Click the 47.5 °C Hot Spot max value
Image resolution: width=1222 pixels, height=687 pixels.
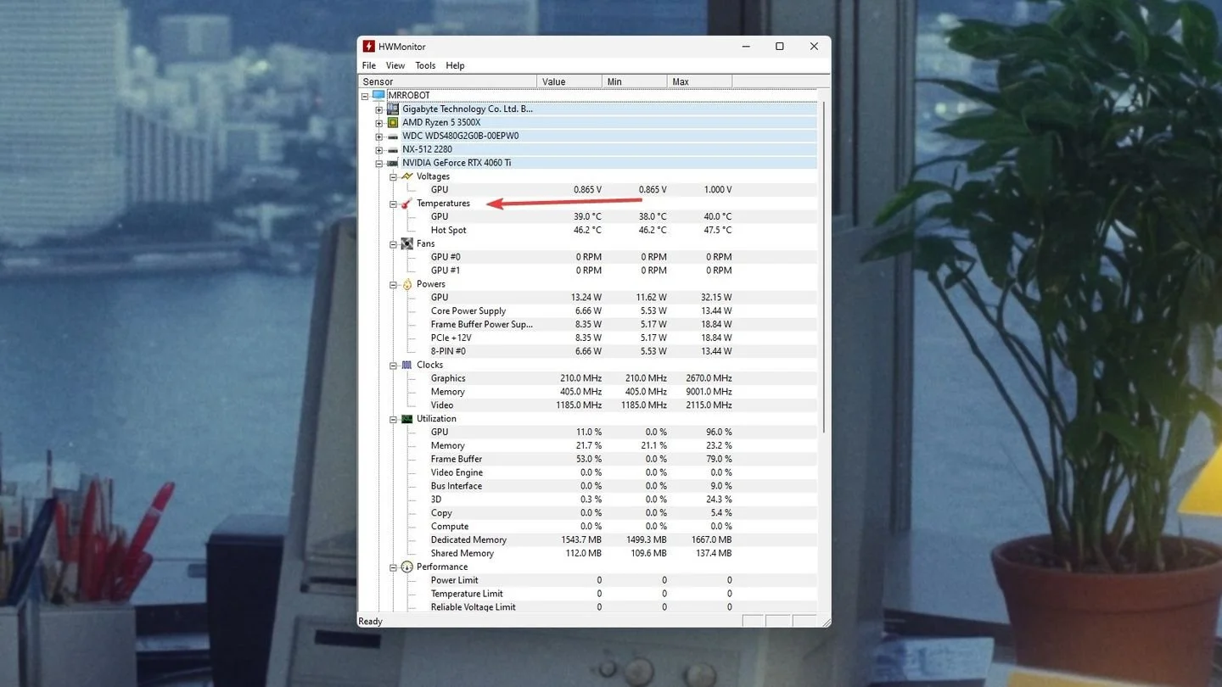717,230
